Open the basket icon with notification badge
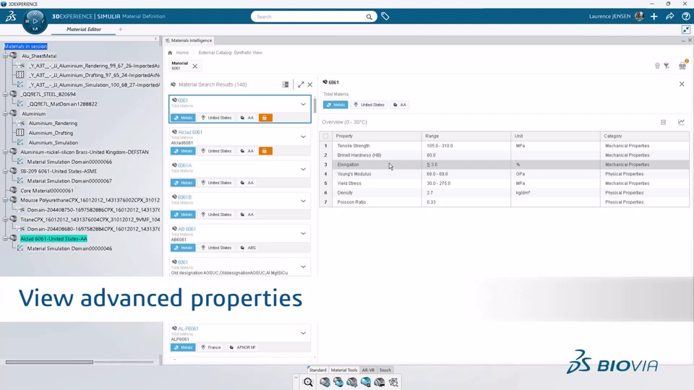The height and width of the screenshot is (390, 694). pos(682,65)
